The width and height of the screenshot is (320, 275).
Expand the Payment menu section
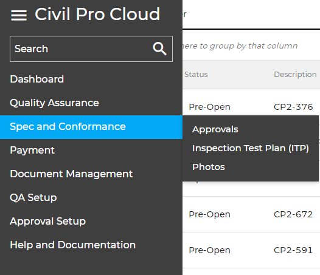32,151
